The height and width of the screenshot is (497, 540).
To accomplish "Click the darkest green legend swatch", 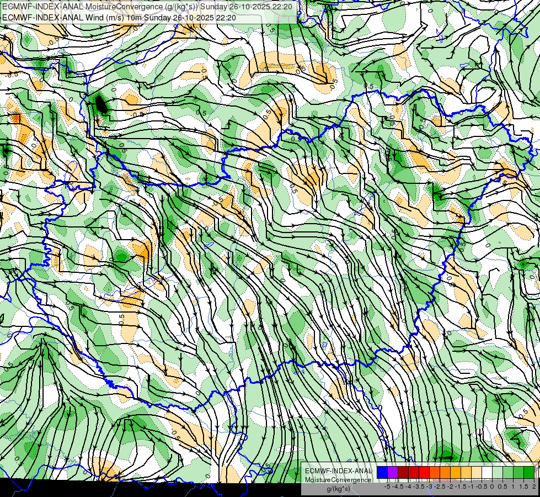I will (x=529, y=472).
